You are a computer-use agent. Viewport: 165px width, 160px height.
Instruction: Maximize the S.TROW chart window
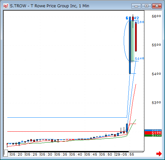tap(146, 6)
